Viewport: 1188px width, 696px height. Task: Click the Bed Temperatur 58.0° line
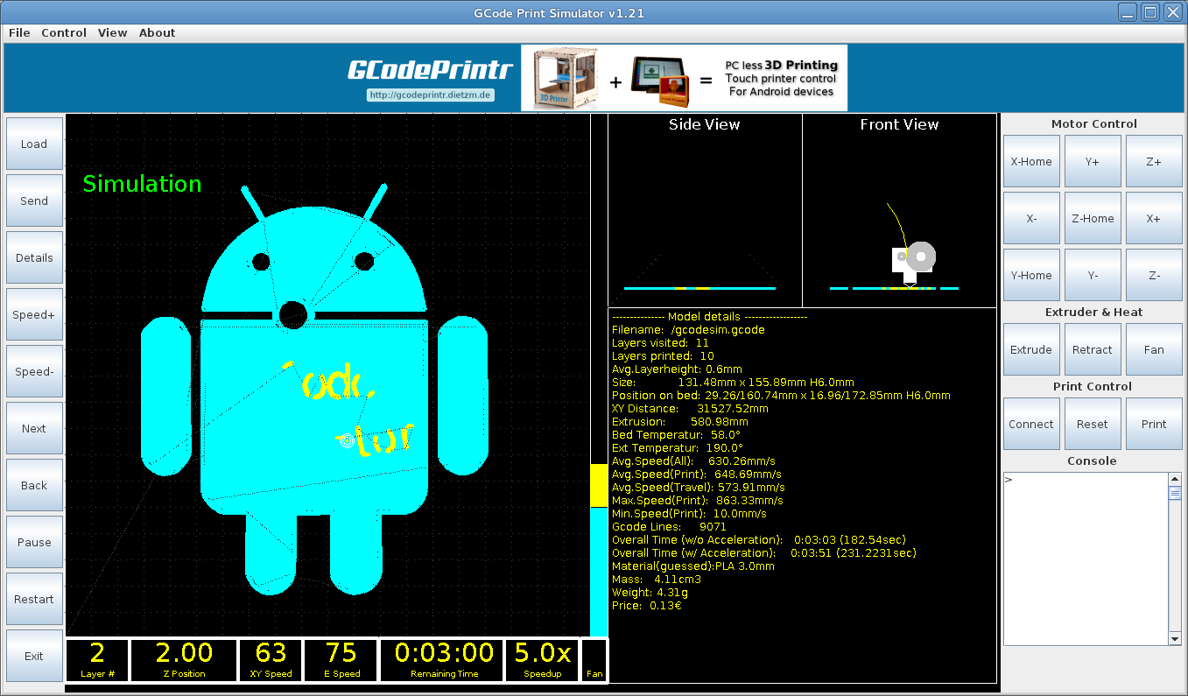676,435
